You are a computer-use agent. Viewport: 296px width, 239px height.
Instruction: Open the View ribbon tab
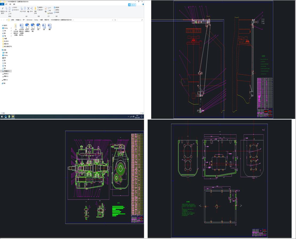tap(14, 4)
